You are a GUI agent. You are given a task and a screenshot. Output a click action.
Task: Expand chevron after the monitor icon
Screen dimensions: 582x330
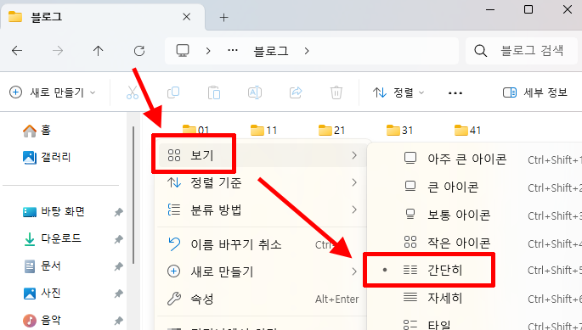[x=208, y=51]
